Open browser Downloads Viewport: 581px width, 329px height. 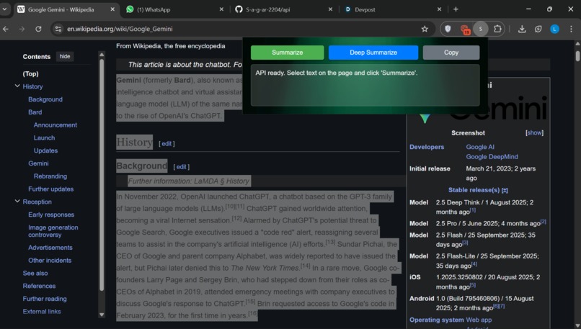[x=522, y=29]
